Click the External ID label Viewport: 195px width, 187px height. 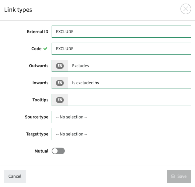click(x=37, y=31)
